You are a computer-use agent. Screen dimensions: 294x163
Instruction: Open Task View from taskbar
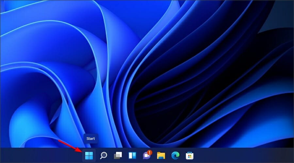pos(118,155)
